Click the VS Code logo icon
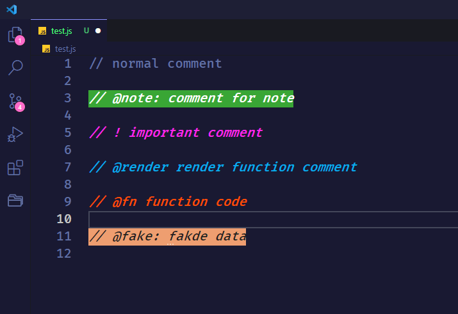This screenshot has width=458, height=314. click(x=12, y=10)
